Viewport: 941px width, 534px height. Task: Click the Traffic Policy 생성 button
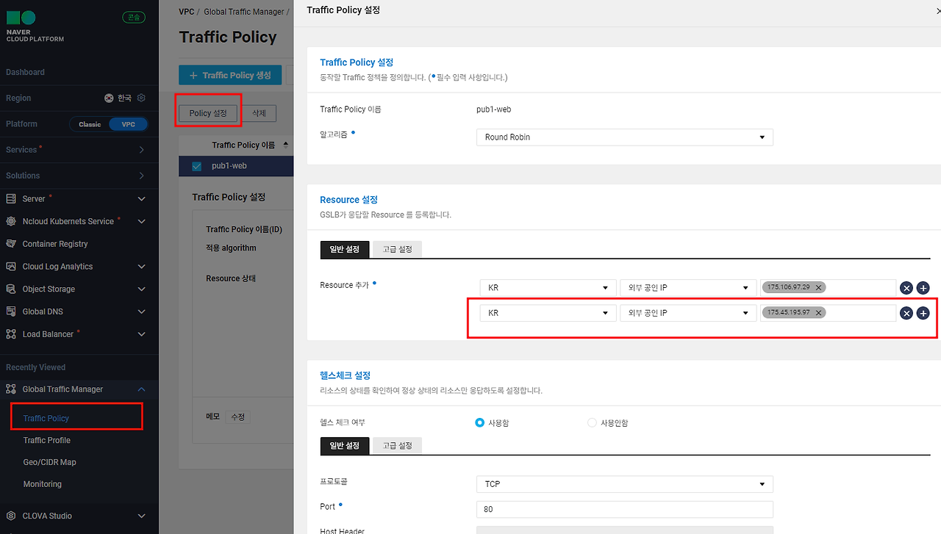click(230, 75)
